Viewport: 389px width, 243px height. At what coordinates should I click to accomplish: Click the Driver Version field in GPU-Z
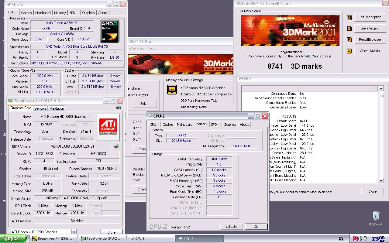[77, 198]
